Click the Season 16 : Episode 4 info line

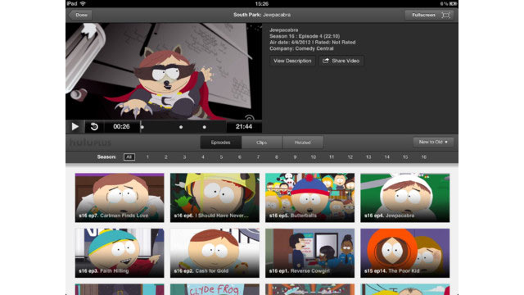tap(305, 36)
